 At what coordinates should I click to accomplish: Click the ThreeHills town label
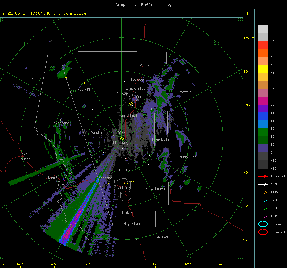(x=160, y=139)
